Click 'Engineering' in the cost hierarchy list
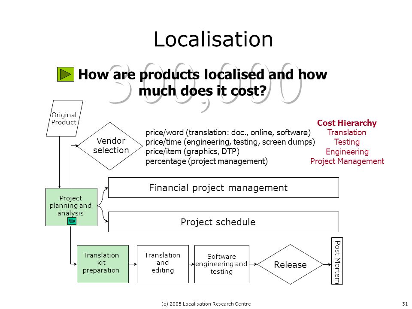Viewport: 412px width, 309px height. (347, 151)
